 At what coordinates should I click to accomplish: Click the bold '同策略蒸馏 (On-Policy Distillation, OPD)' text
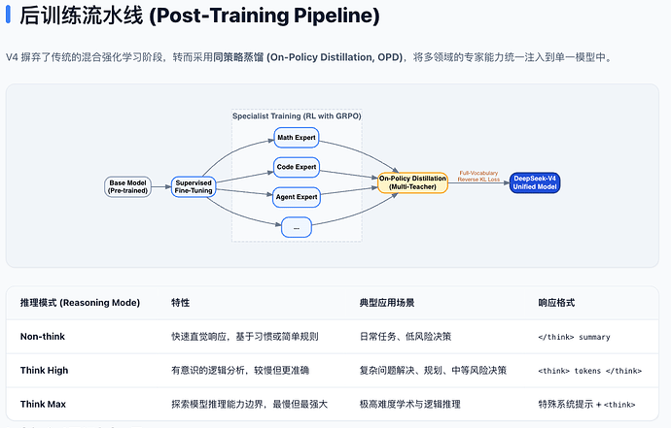click(307, 57)
